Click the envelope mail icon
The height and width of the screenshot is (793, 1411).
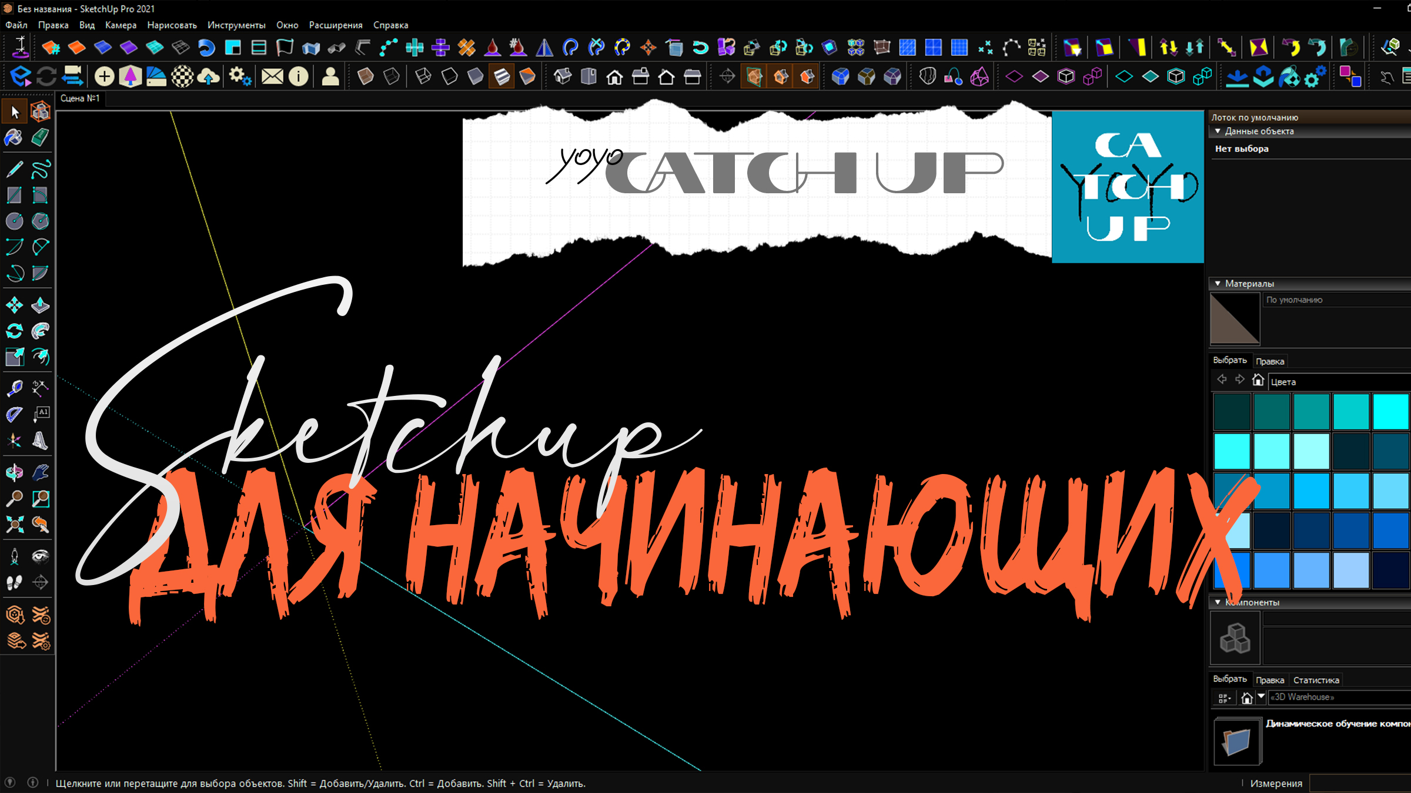[272, 76]
